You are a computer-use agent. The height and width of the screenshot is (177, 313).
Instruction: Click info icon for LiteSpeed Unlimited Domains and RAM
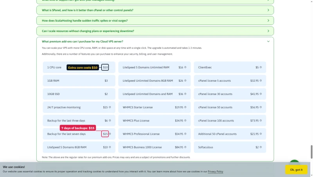185,94
